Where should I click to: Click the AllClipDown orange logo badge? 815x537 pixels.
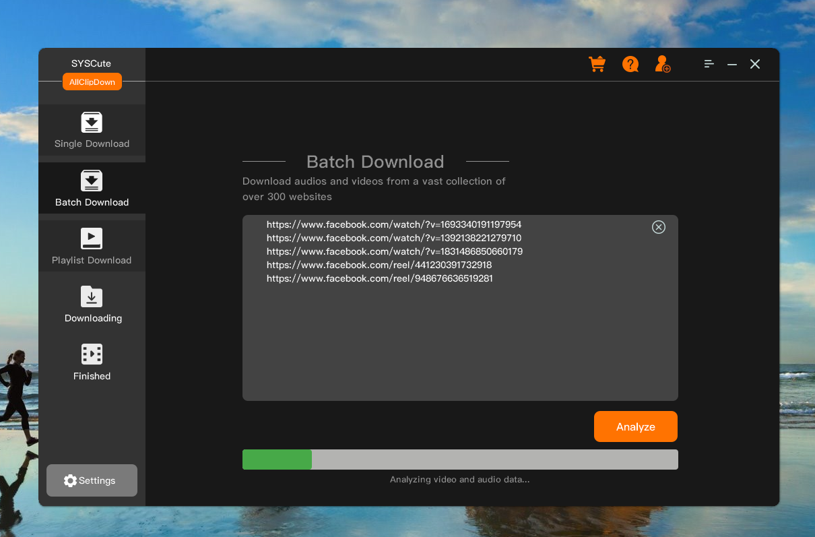[92, 82]
